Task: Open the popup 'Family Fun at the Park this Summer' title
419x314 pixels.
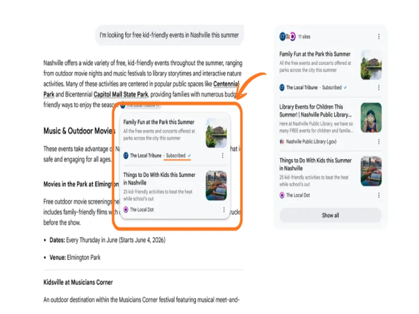Action: [159, 122]
